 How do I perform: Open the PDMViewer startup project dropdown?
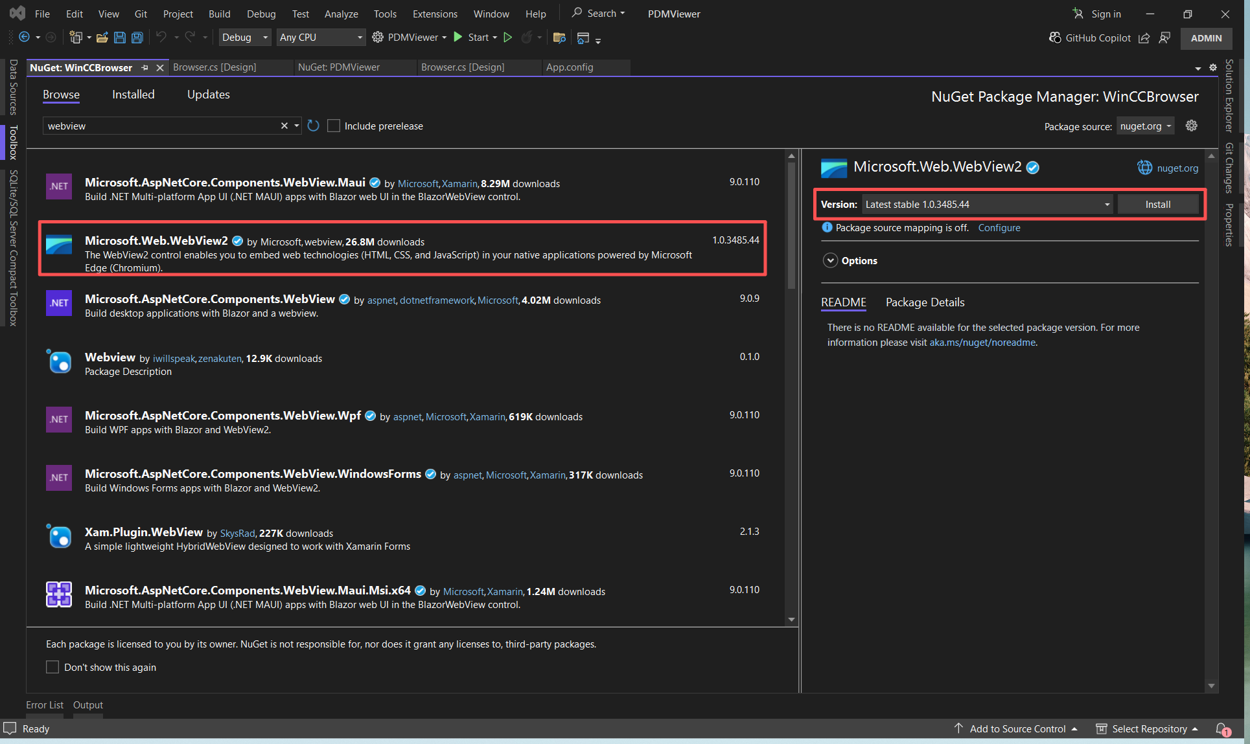tap(444, 38)
